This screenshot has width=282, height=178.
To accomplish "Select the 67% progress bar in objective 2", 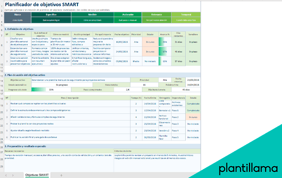I will [165, 52].
